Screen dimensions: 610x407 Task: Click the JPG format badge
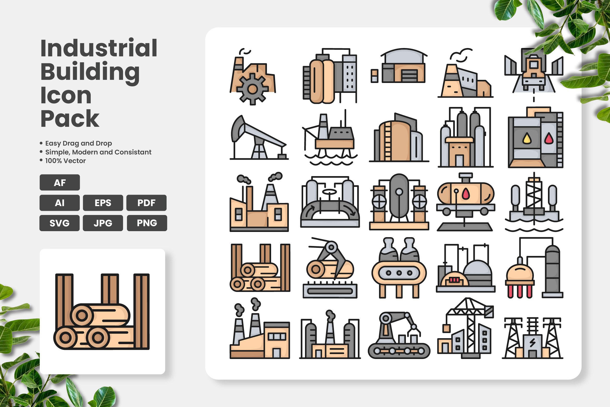tap(103, 223)
